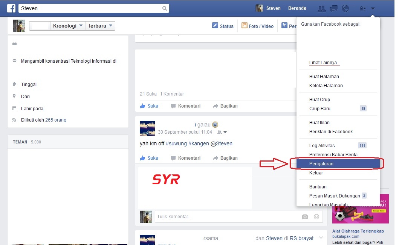
Task: Click the top bar Steven profile picture
Action: tap(259, 8)
